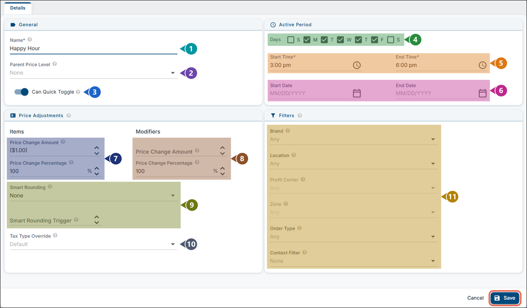The width and height of the screenshot is (527, 308).
Task: Click help icon next to Tax Type Override
Action: coord(55,235)
